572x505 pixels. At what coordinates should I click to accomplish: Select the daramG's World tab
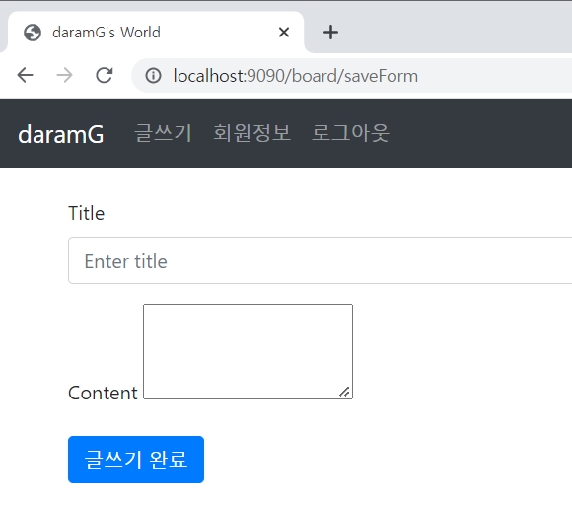(156, 33)
